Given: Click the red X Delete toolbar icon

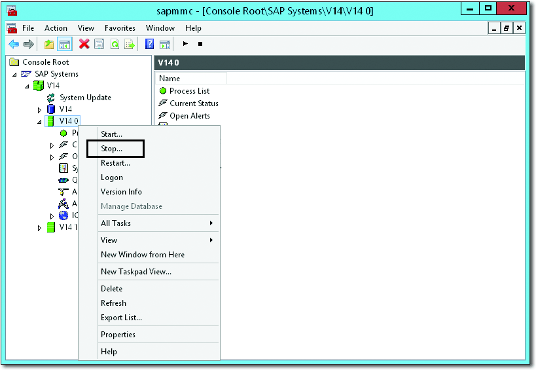Looking at the screenshot, I should tap(84, 44).
